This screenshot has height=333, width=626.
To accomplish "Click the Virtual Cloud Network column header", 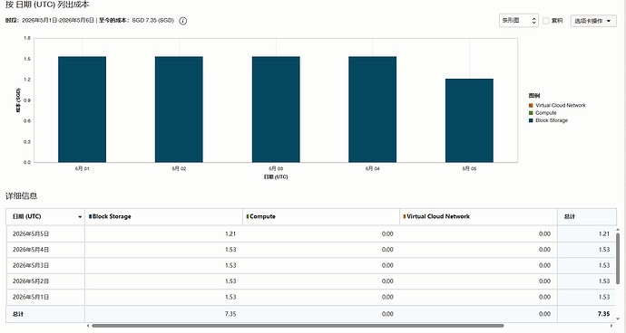I will [479, 216].
